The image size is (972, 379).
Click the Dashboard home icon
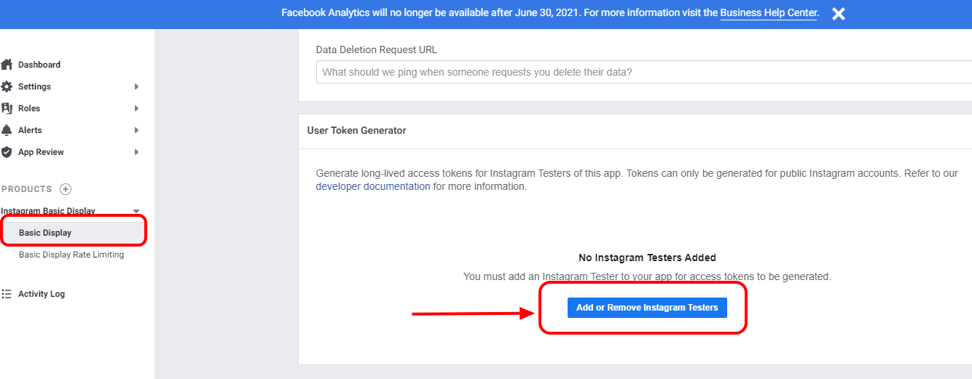coord(7,64)
